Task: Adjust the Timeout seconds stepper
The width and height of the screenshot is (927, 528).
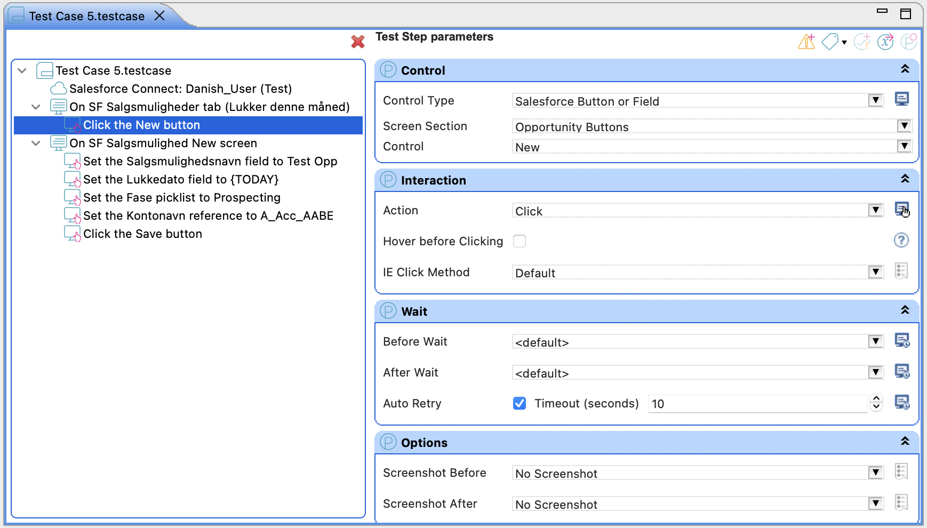Action: (x=875, y=404)
